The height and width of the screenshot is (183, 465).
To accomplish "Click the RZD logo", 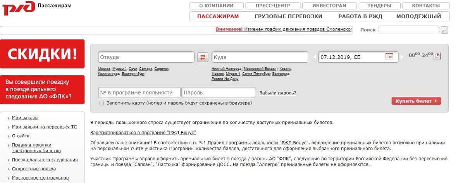I will click(18, 8).
